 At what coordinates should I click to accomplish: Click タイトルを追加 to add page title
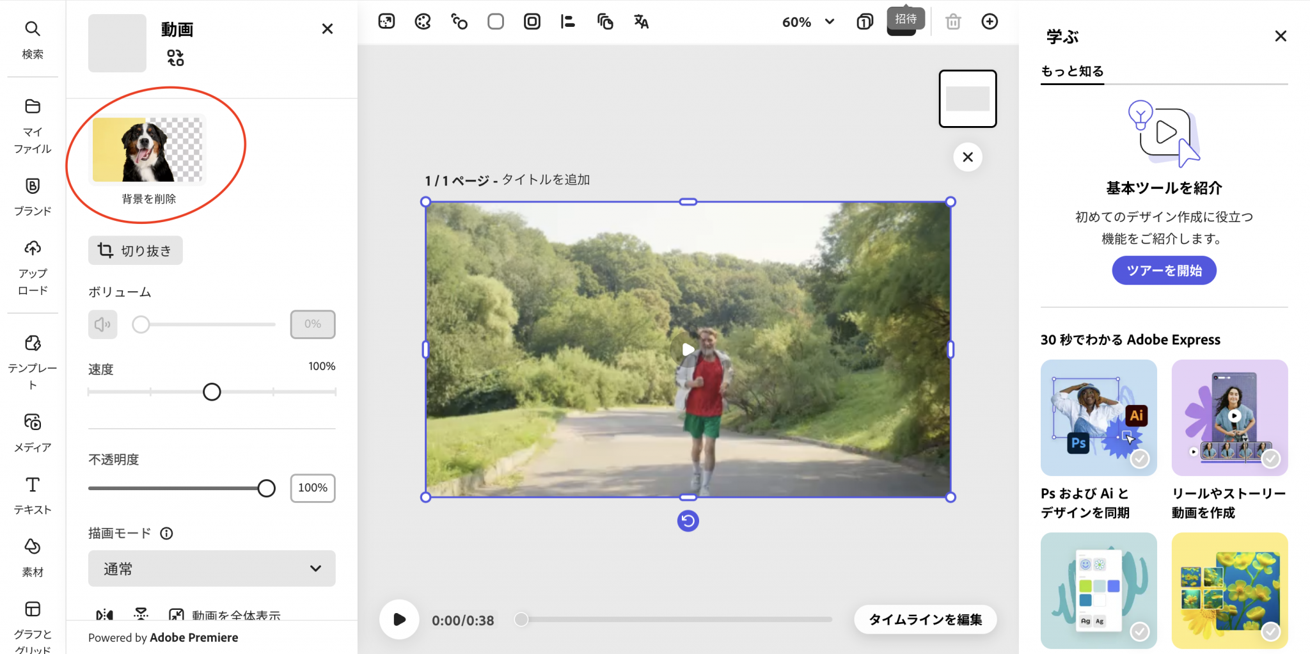(x=546, y=180)
